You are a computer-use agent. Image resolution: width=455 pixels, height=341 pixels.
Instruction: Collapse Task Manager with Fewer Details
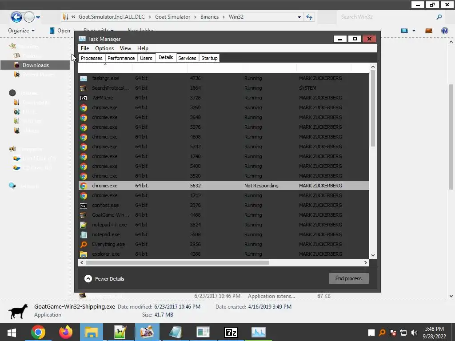[x=104, y=279]
